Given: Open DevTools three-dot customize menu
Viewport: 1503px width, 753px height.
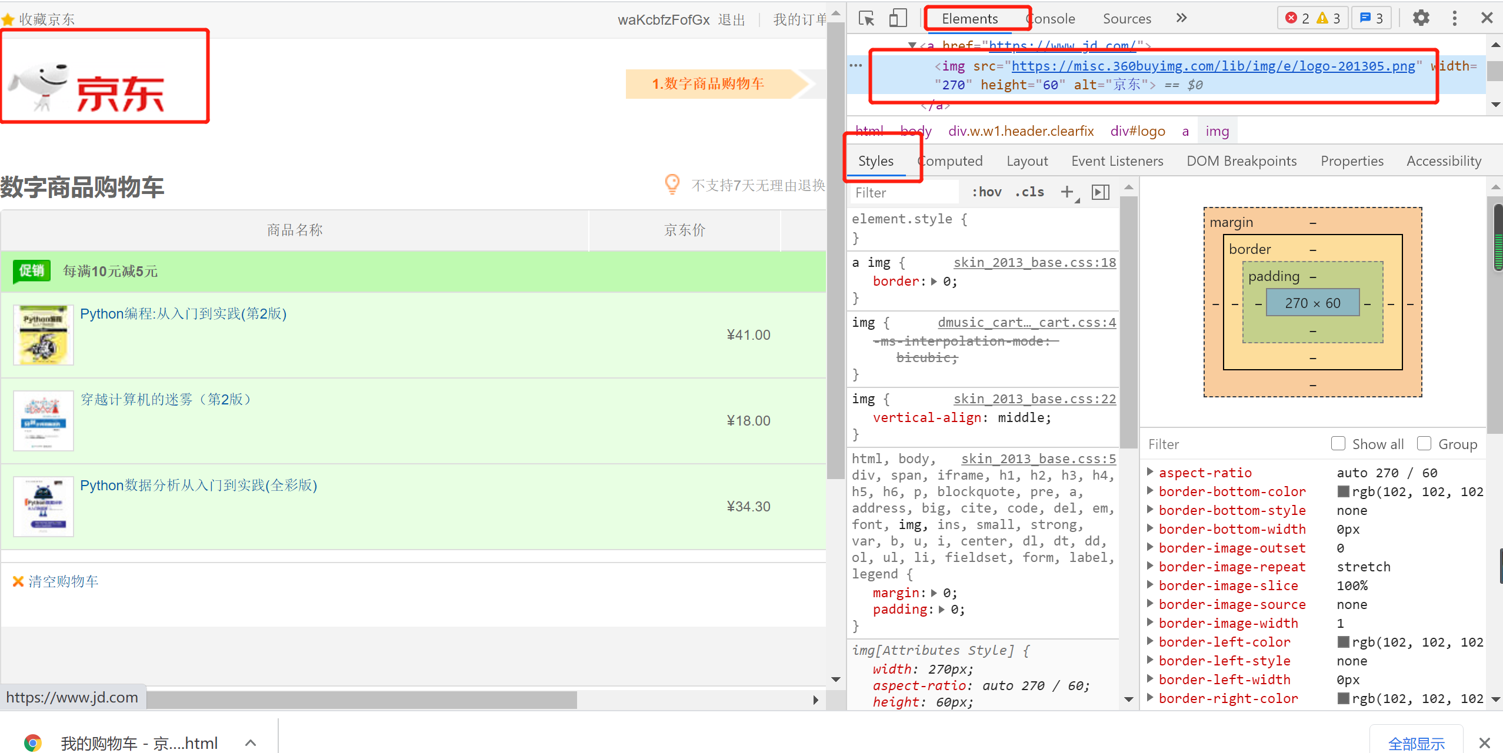Looking at the screenshot, I should pos(1454,18).
